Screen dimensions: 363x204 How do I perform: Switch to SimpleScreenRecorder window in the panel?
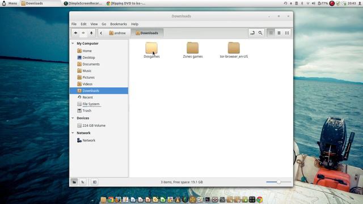(x=83, y=3)
